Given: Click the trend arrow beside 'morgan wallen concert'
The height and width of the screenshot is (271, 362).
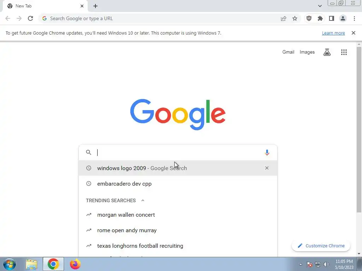Looking at the screenshot, I should tap(89, 215).
